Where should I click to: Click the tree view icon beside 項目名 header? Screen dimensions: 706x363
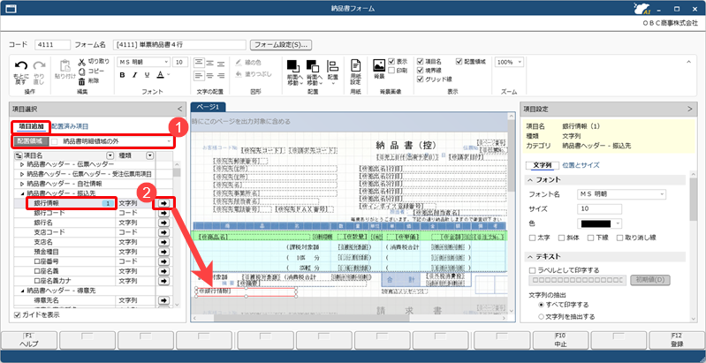click(x=19, y=155)
